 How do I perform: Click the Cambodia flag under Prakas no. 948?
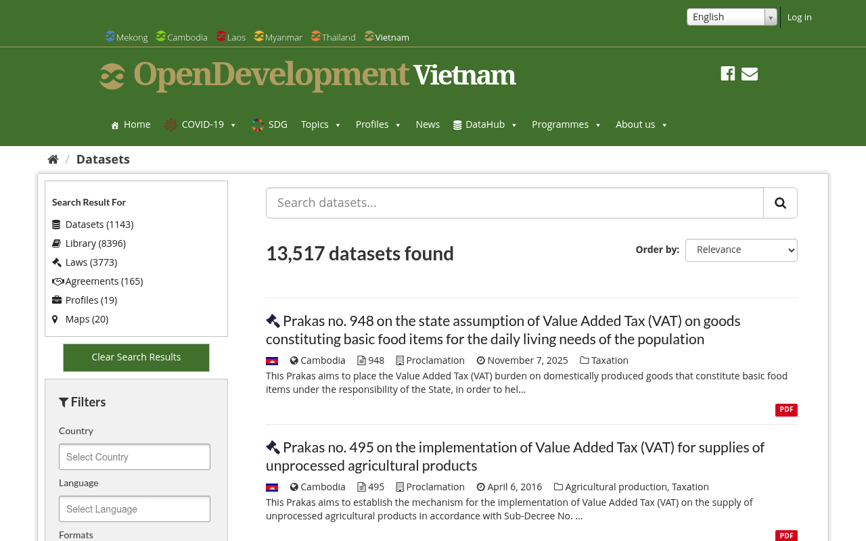[x=272, y=361]
